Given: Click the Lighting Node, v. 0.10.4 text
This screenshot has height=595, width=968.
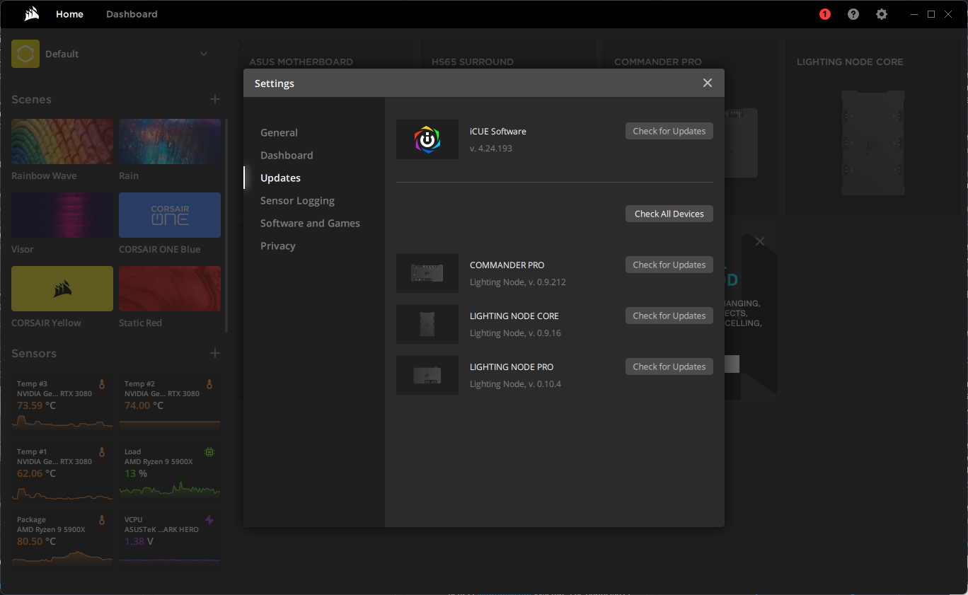Looking at the screenshot, I should click(515, 384).
